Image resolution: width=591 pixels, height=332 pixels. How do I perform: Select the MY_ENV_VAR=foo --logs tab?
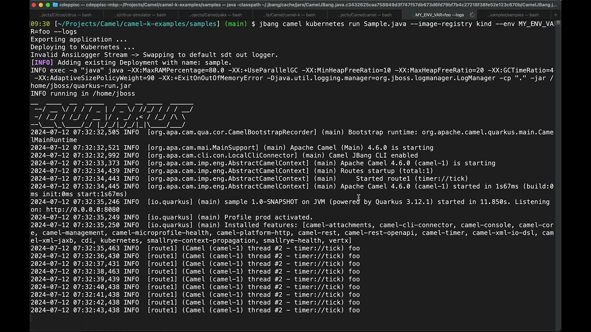coord(439,15)
